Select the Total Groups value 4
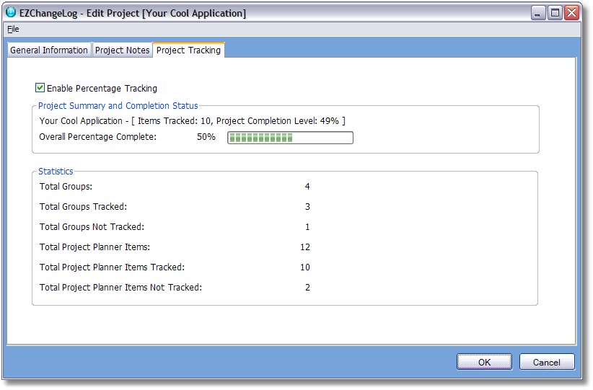 [x=307, y=186]
